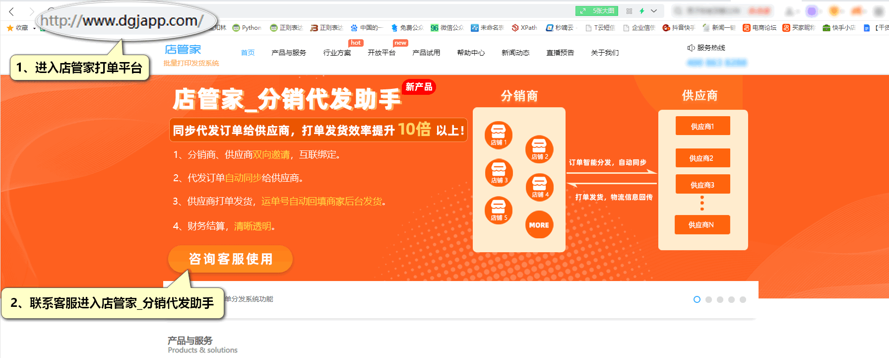Select the second carousel indicator dot

point(708,299)
